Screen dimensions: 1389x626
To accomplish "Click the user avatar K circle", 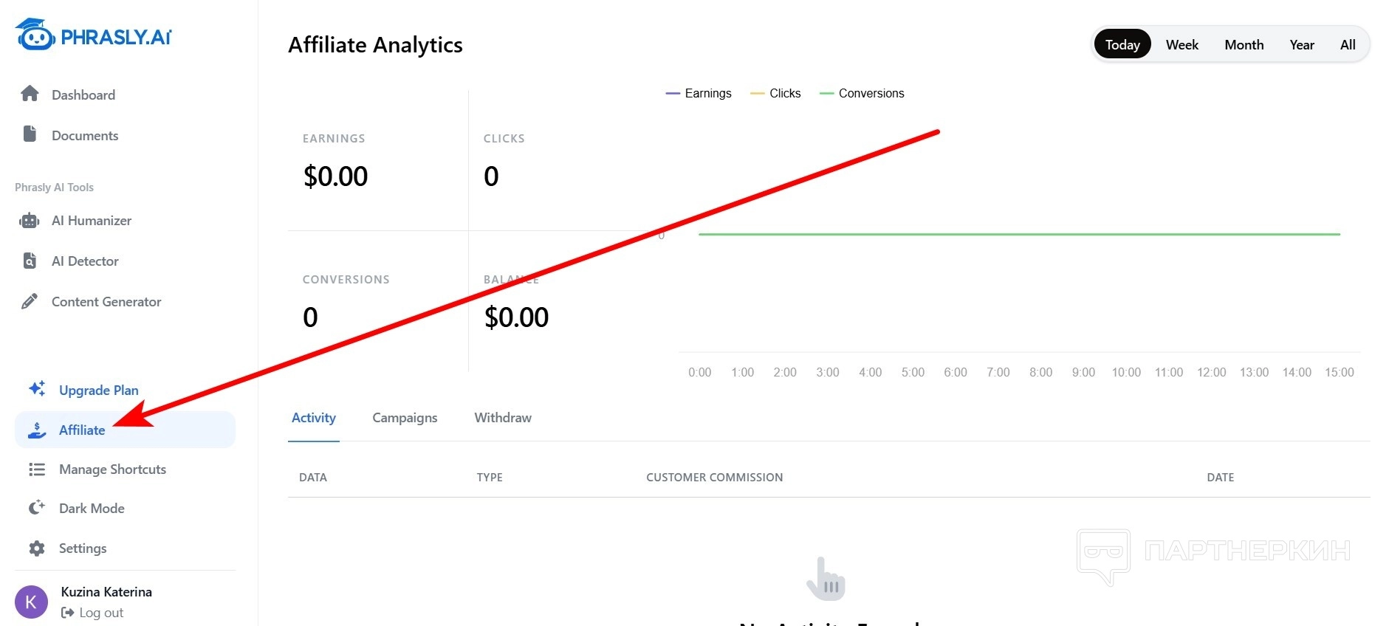I will (x=31, y=602).
